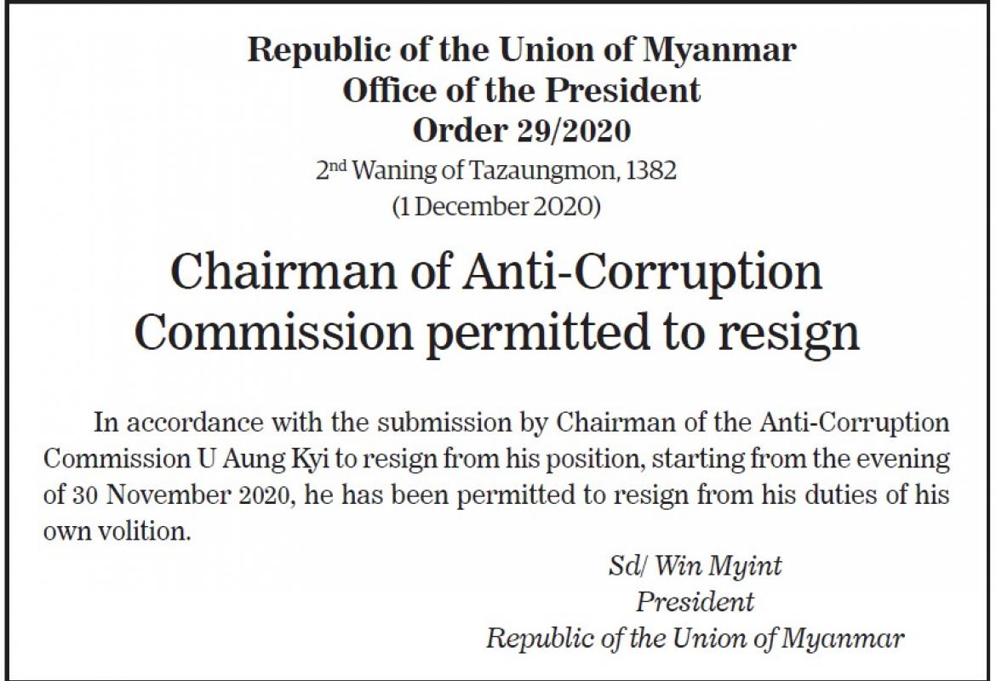Click the 'Chairman of Anti-Corruption' headline line

[496, 273]
